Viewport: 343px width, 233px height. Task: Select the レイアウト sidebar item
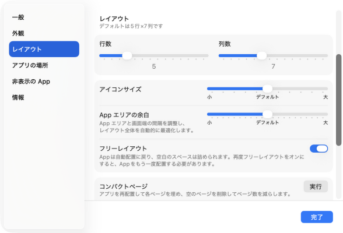(44, 49)
